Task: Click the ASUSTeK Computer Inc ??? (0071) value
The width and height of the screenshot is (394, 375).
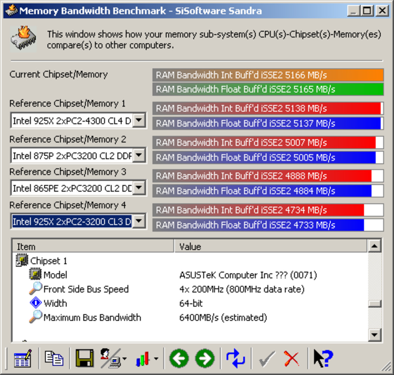Action: coord(248,275)
